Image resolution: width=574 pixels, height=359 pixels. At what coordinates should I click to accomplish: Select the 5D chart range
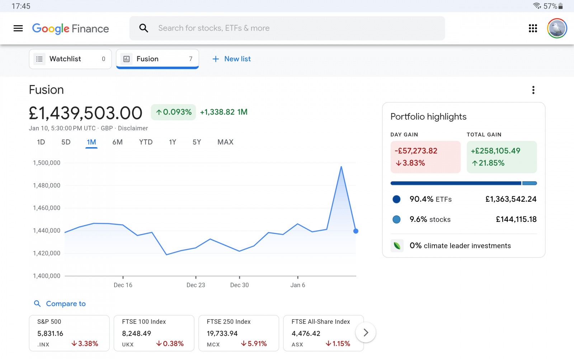(x=66, y=142)
